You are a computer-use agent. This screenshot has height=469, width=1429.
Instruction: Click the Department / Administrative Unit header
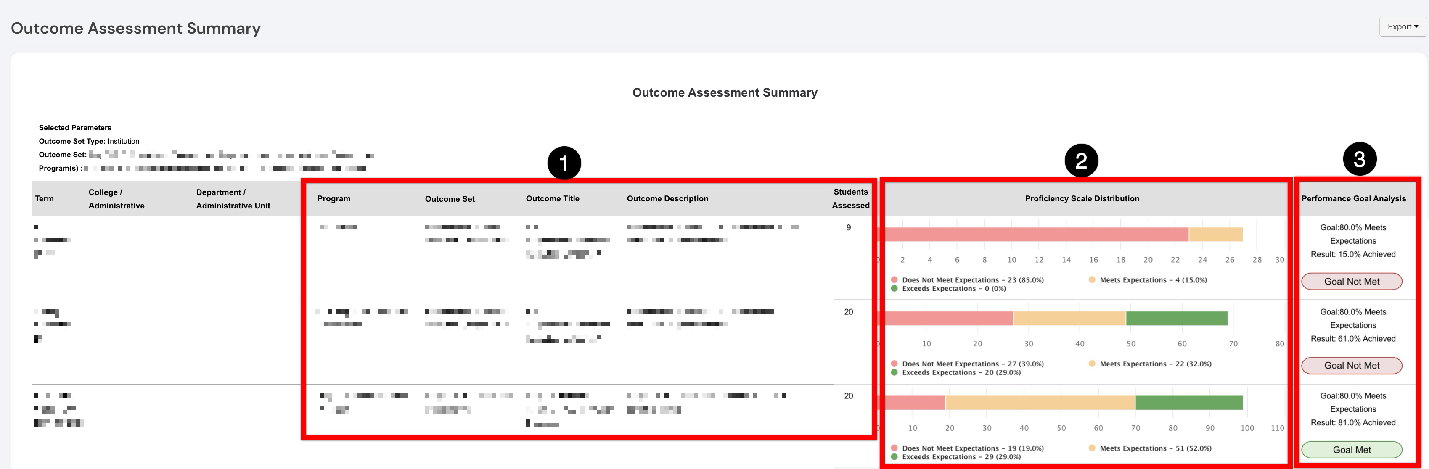pos(233,198)
